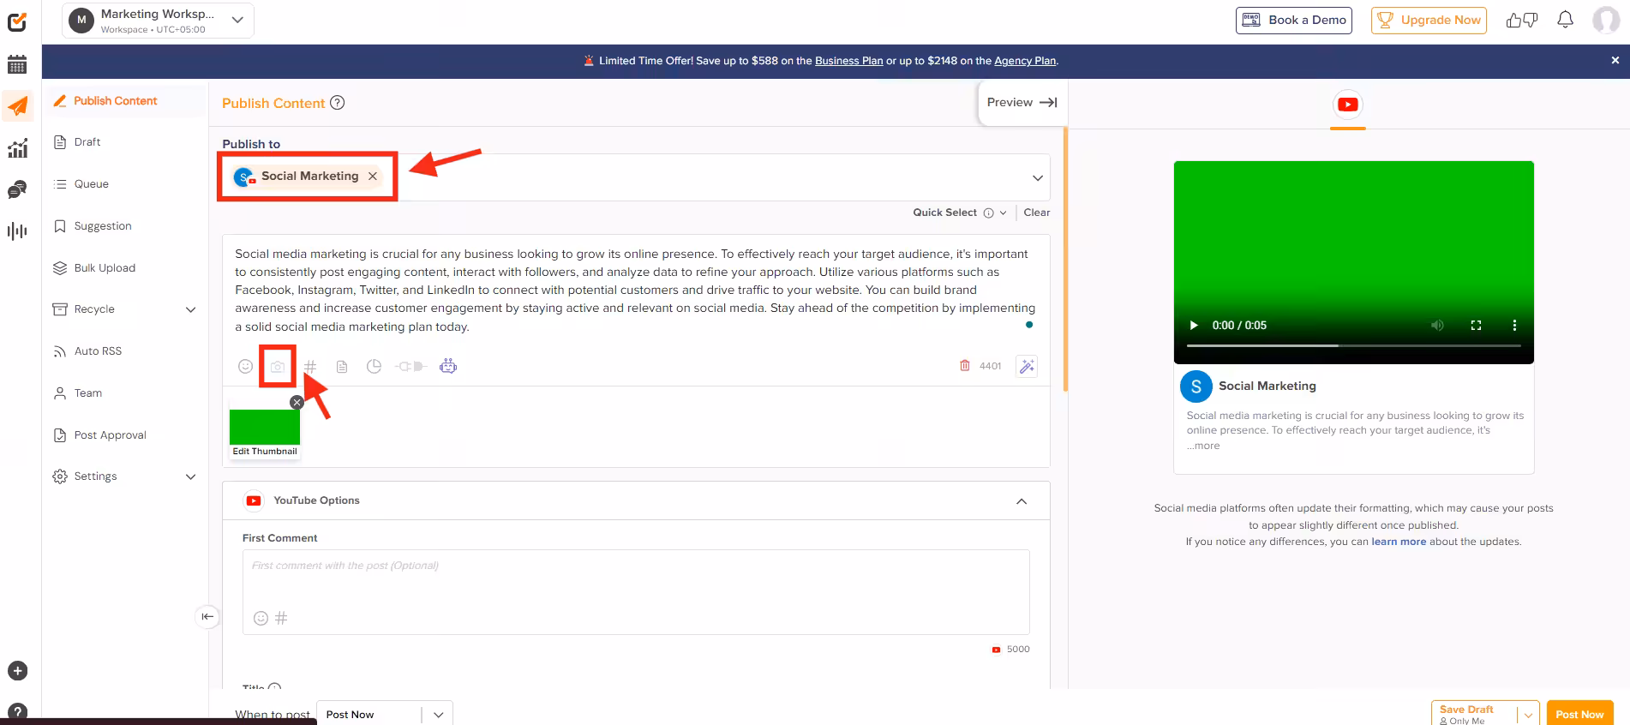This screenshot has height=725, width=1630.
Task: Click the Preview collapse button
Action: (1022, 103)
